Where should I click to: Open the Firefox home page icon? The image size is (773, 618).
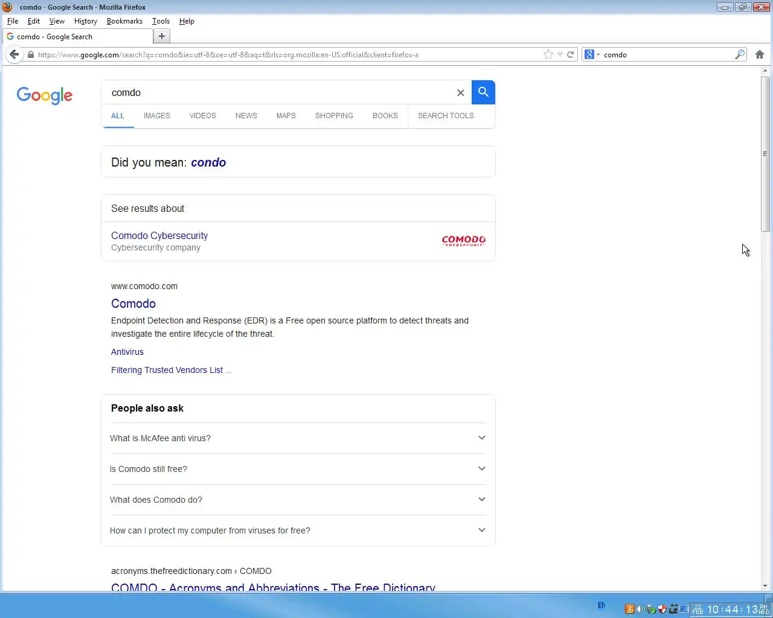coord(760,54)
